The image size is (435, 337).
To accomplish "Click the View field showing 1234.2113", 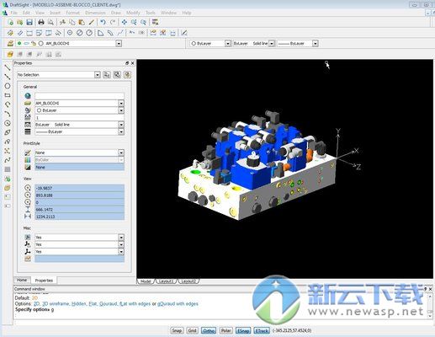I will coord(79,217).
